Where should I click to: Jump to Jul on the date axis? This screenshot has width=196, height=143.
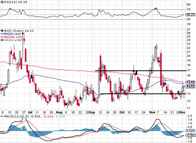pyautogui.click(x=29, y=112)
